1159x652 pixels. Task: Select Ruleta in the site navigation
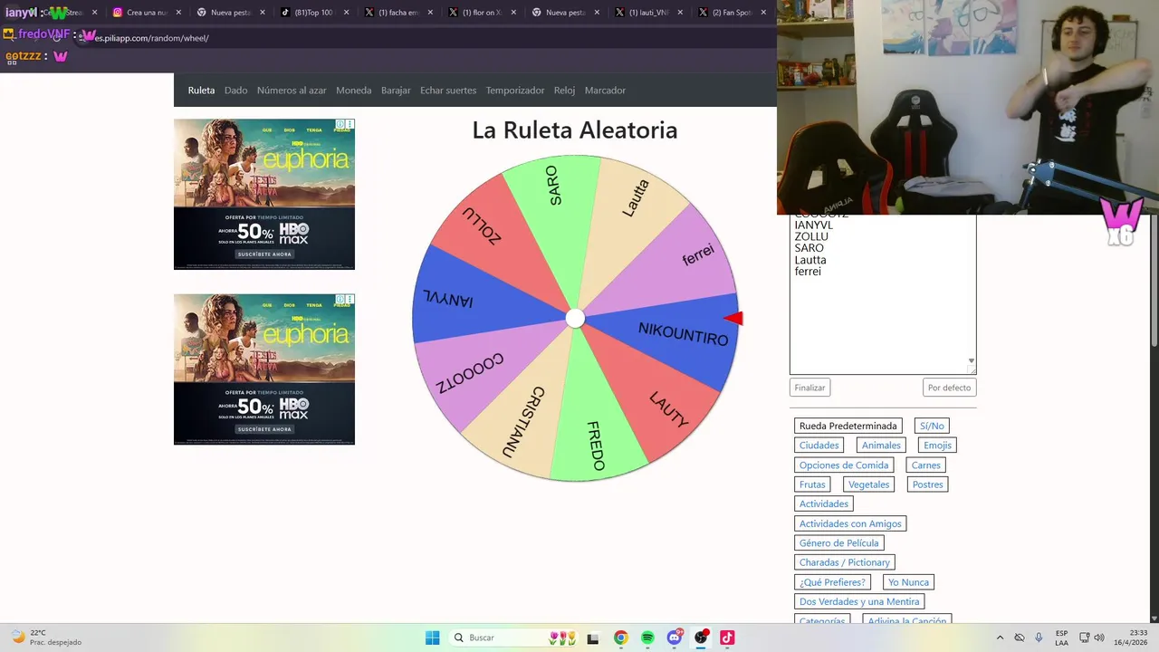(x=201, y=91)
